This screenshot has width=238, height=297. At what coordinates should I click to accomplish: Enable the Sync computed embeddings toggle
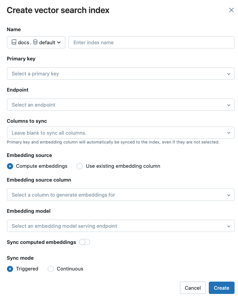pyautogui.click(x=84, y=242)
